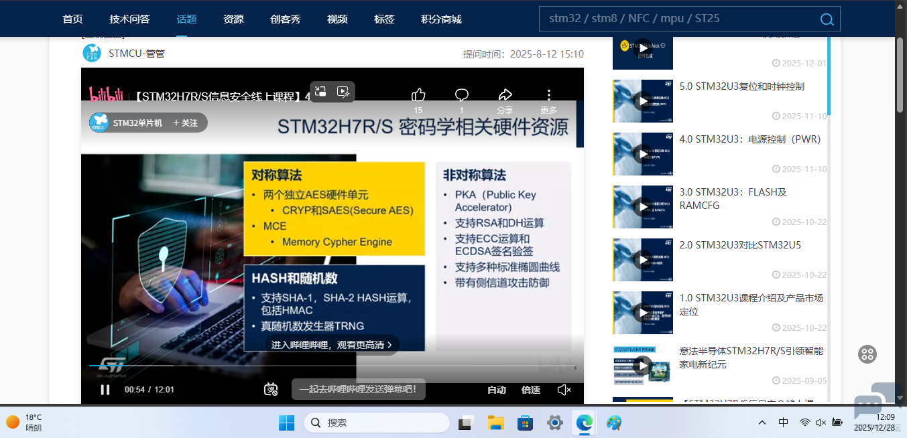Open 3.0 STM32U3：FLASH及RAMCFG link
The image size is (907, 438).
coord(733,199)
